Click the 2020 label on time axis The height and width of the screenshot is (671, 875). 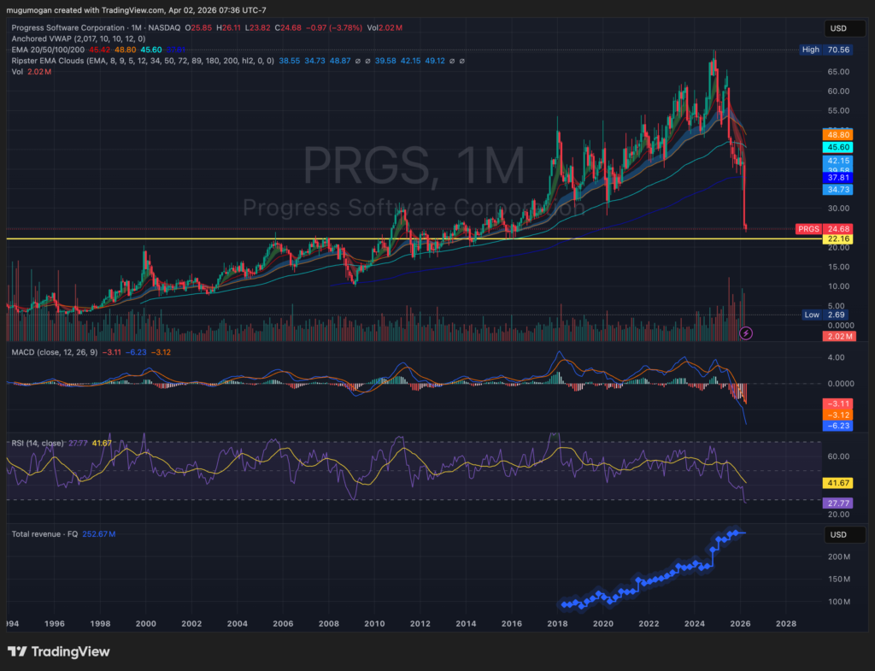tap(604, 624)
